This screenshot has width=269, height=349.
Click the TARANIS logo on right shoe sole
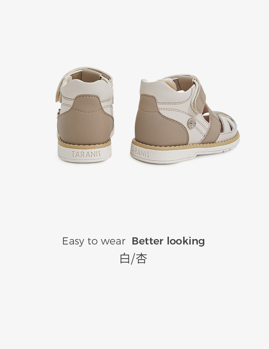point(140,151)
